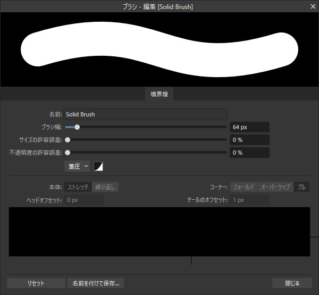Image resolution: width=319 pixels, height=295 pixels.
Task: Select フォールド corner option
Action: point(244,187)
